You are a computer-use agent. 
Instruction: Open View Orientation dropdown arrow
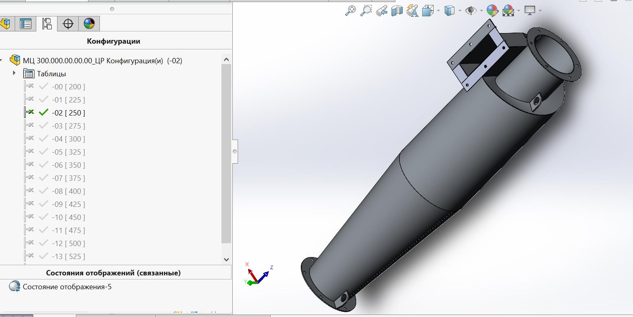pos(438,11)
